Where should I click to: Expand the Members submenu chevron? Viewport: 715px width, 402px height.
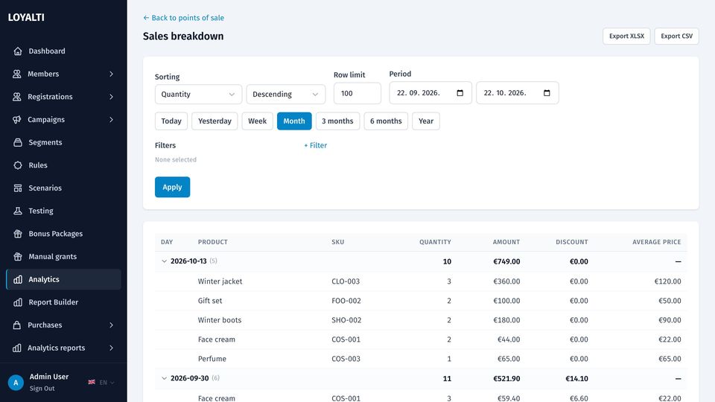click(111, 74)
